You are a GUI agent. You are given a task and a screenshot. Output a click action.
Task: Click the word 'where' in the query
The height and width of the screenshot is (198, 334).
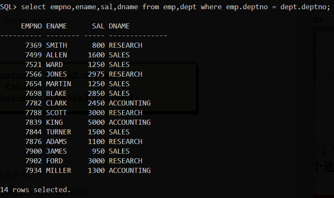[211, 7]
